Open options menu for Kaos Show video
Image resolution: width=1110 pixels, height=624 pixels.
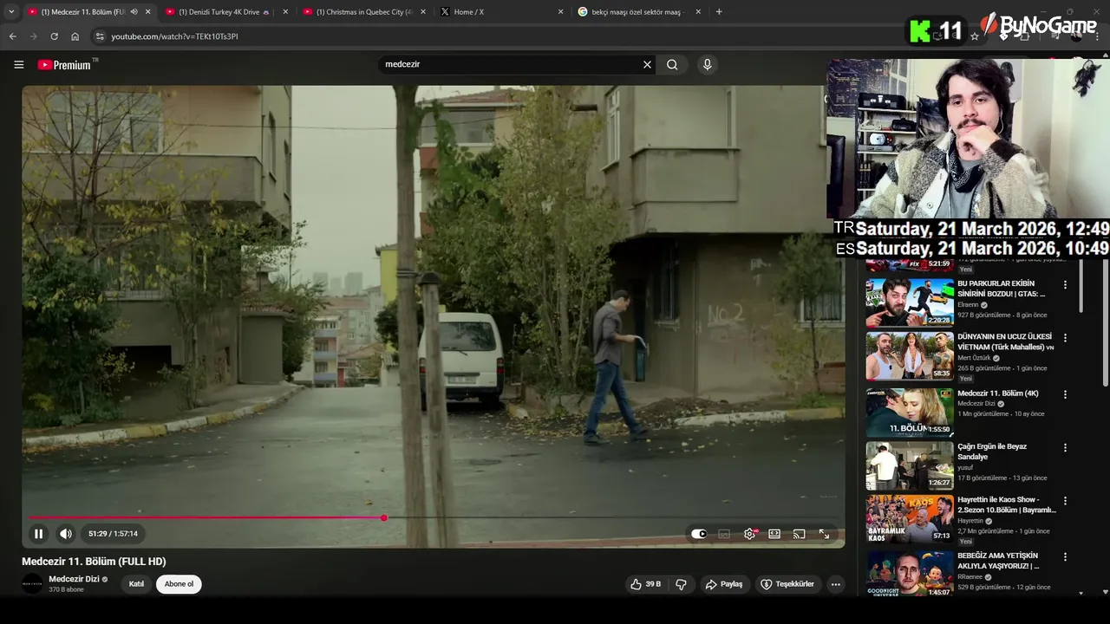[x=1065, y=501]
